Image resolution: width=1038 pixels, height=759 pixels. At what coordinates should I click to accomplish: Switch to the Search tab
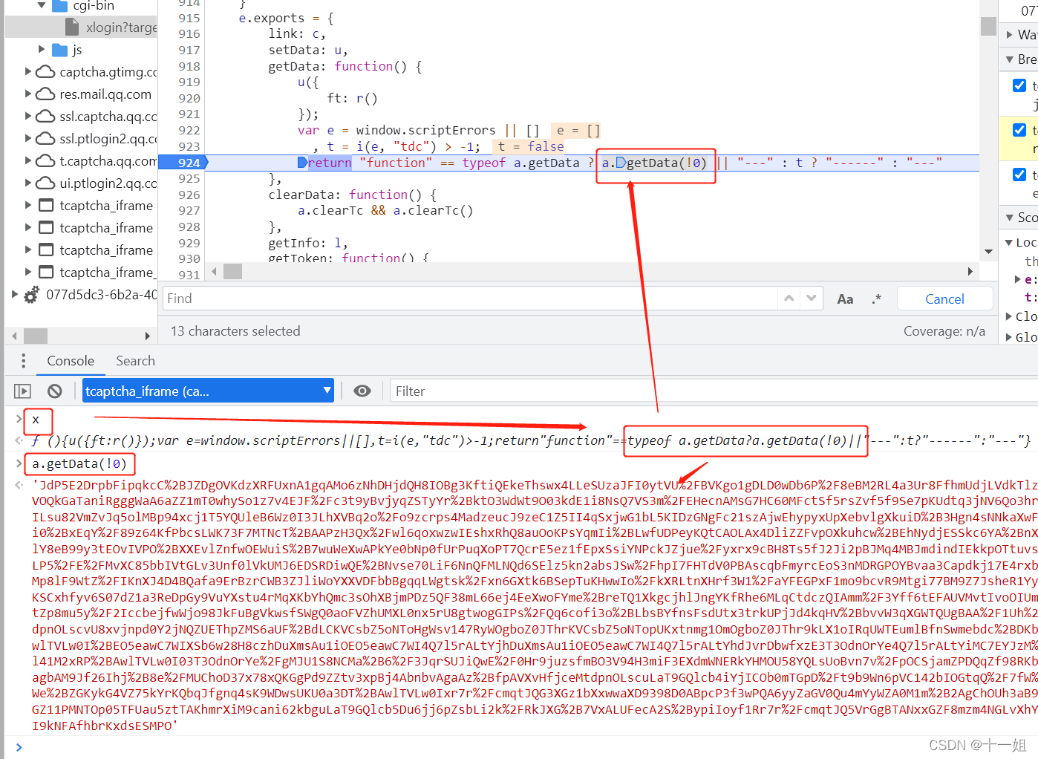(x=135, y=361)
